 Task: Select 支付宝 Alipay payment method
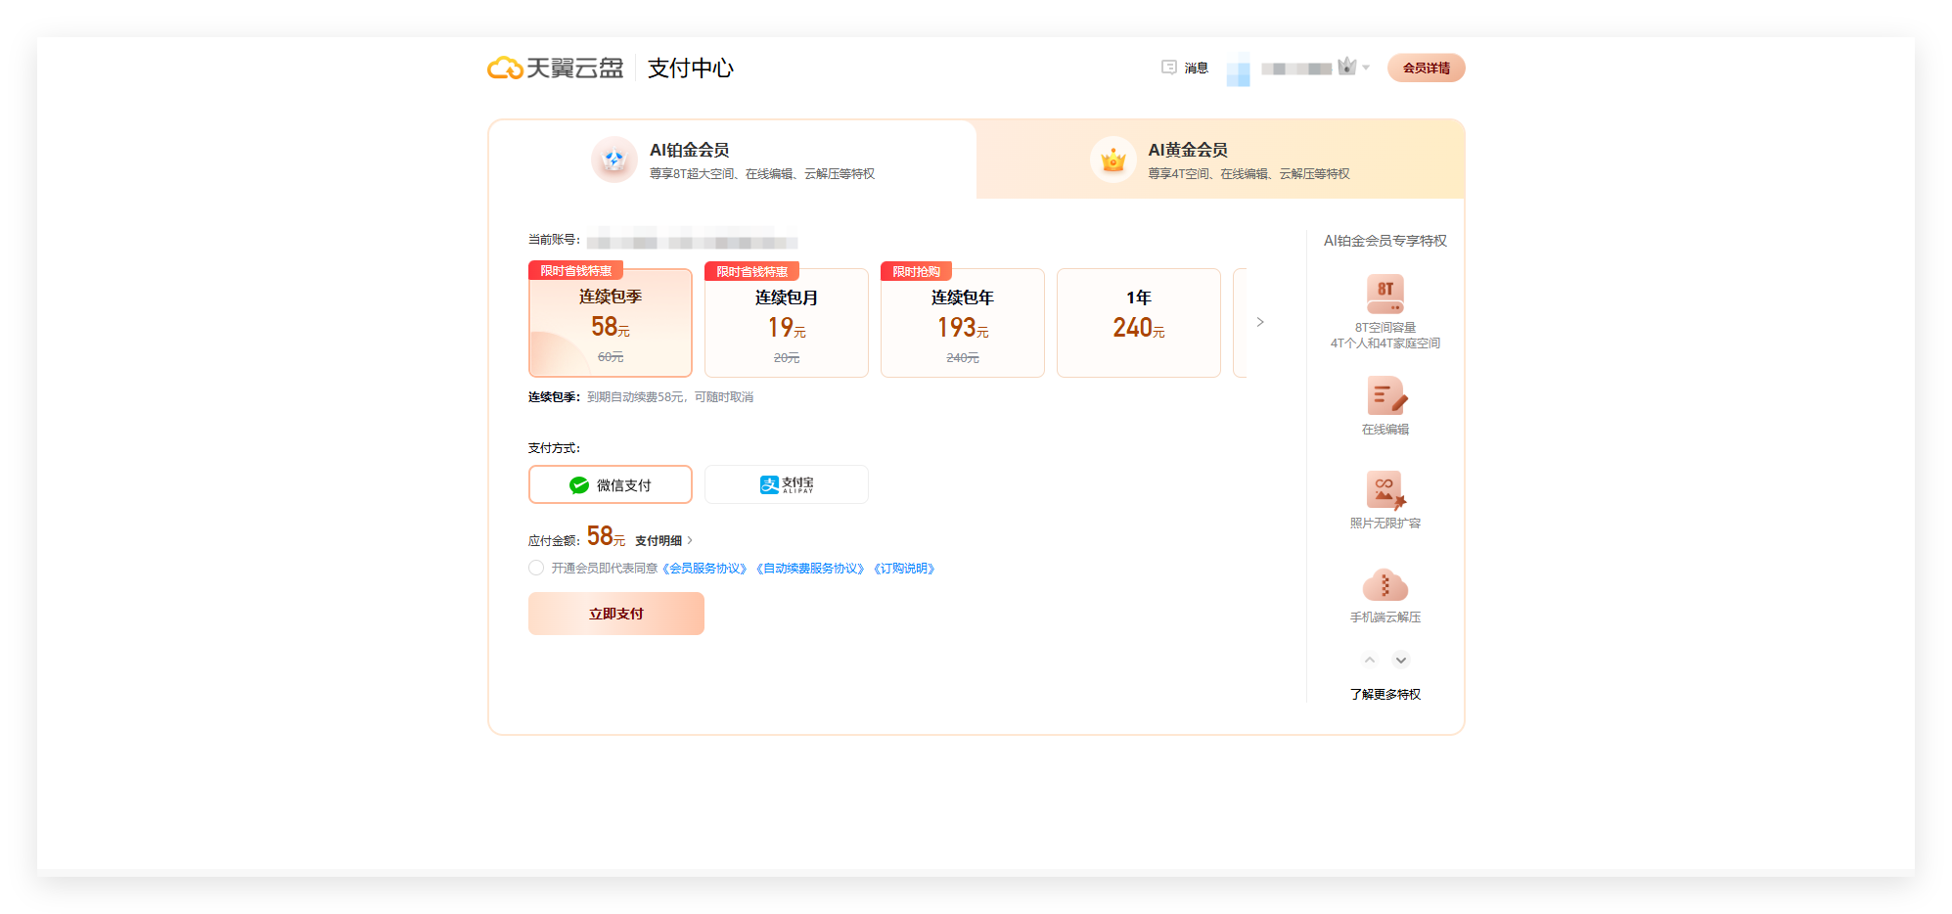click(787, 484)
